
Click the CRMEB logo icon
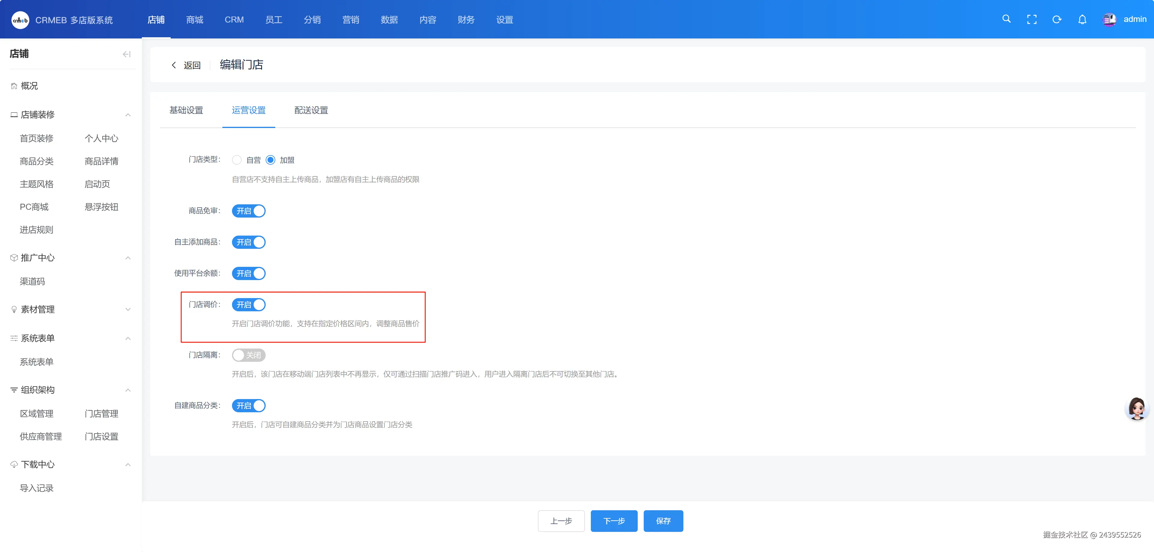pyautogui.click(x=20, y=20)
